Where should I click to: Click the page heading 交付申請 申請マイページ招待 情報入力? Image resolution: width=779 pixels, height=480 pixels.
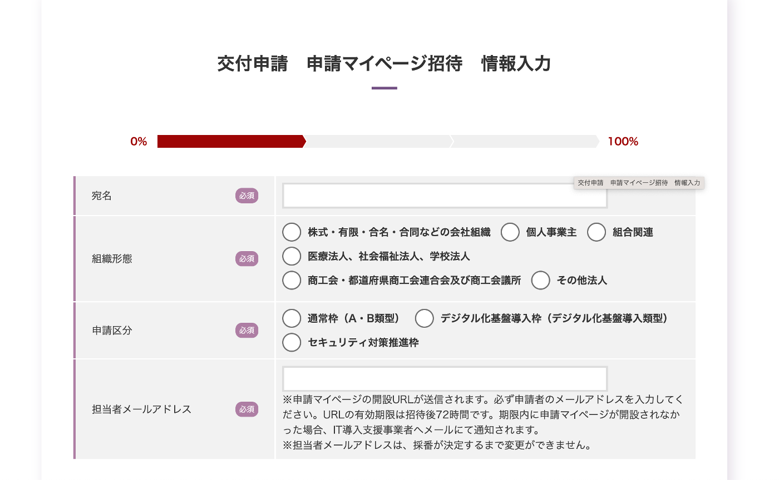pyautogui.click(x=384, y=63)
